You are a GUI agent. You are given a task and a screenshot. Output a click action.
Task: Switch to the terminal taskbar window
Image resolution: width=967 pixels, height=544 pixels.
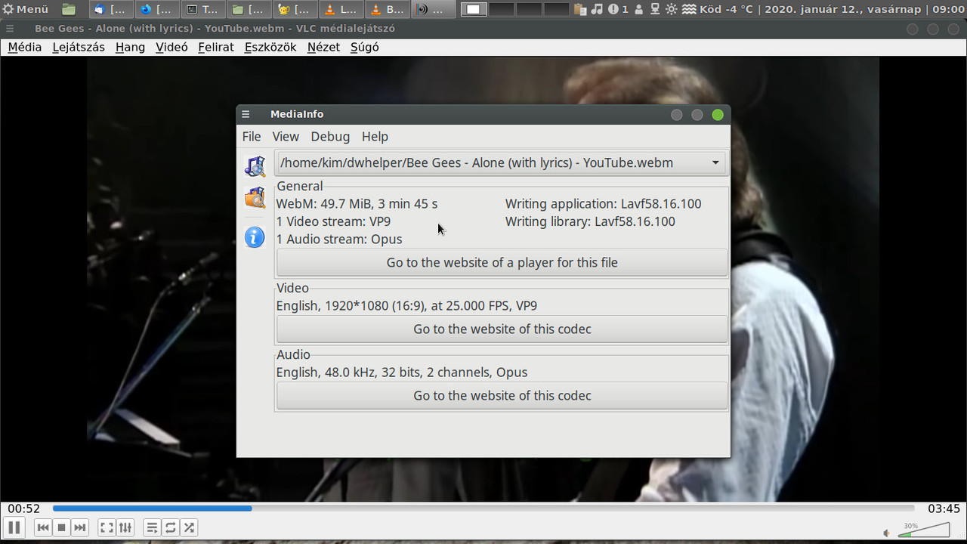point(204,9)
